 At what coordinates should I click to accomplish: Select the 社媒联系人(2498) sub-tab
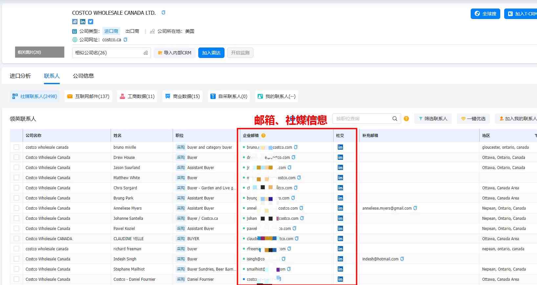(x=34, y=96)
